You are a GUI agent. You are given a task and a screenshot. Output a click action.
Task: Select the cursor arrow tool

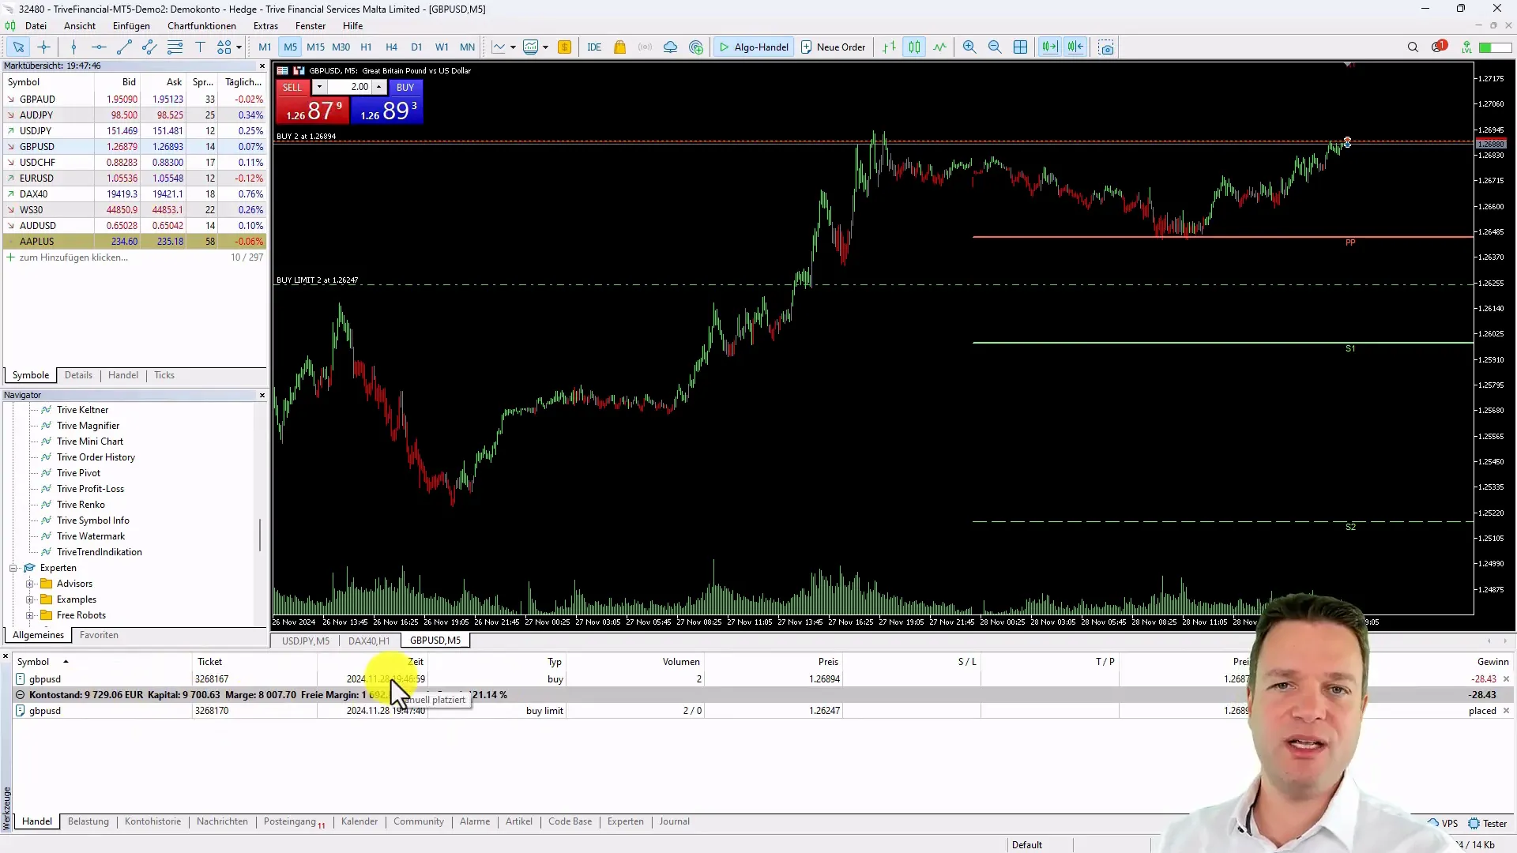point(18,47)
